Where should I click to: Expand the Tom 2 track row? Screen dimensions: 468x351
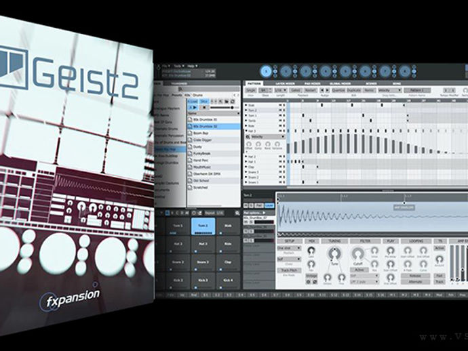(x=246, y=110)
